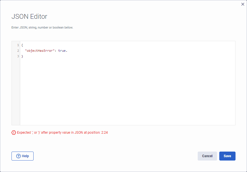Screen dimensions: 247x172
Task: Click the red error exclamation icon
Action: (x=14, y=132)
